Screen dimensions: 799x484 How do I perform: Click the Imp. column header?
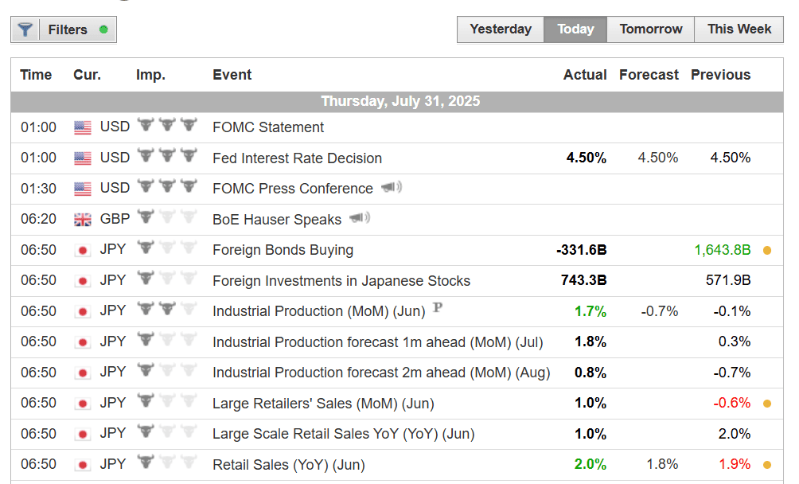coord(150,75)
